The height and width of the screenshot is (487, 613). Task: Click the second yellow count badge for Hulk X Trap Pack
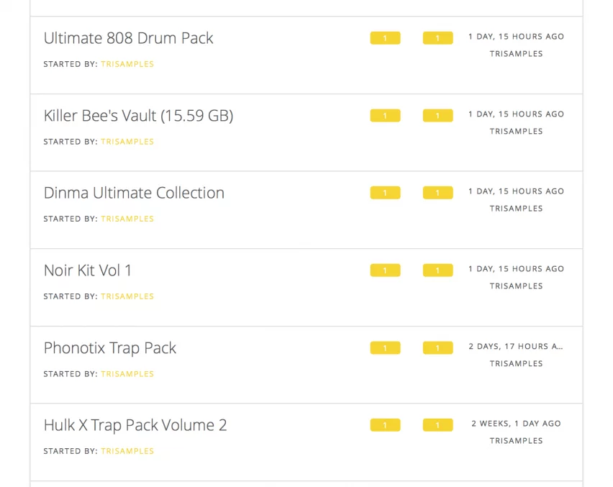(437, 425)
